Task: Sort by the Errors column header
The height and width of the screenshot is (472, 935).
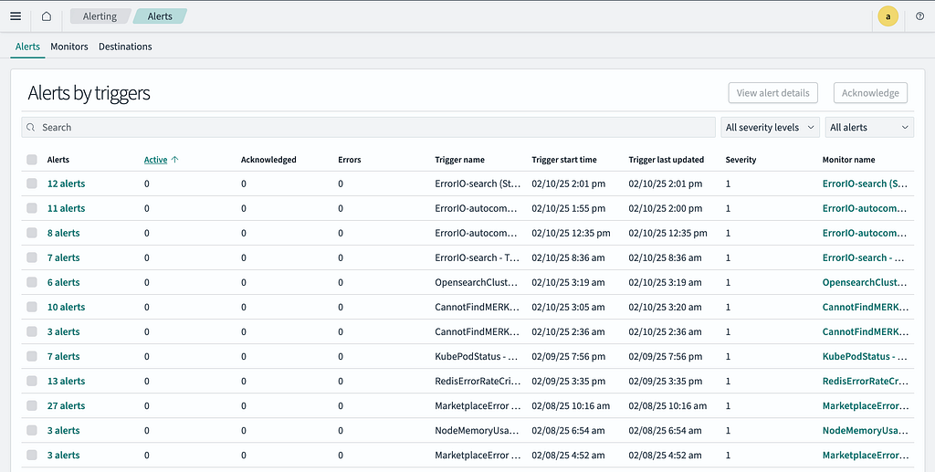Action: click(x=350, y=160)
